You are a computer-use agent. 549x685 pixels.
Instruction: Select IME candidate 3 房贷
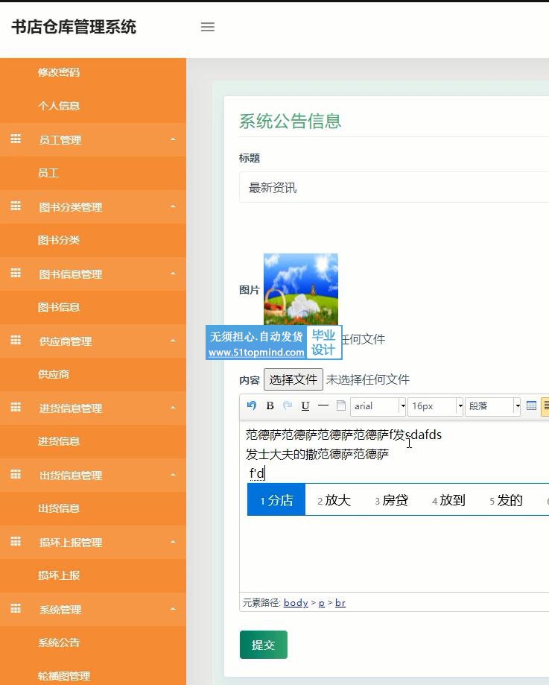tap(391, 500)
